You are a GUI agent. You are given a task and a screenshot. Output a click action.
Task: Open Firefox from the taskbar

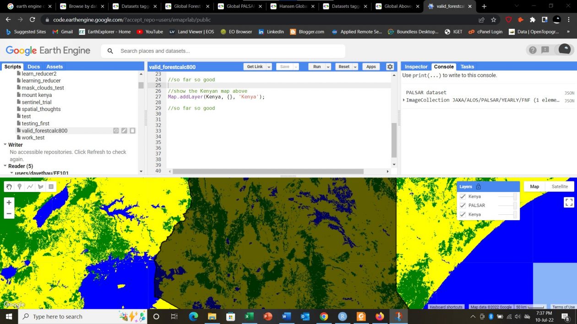pyautogui.click(x=380, y=316)
